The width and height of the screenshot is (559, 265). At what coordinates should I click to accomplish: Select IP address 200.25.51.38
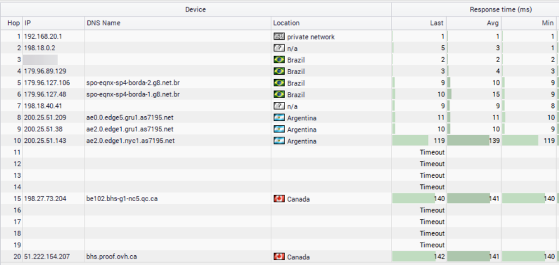(x=44, y=129)
